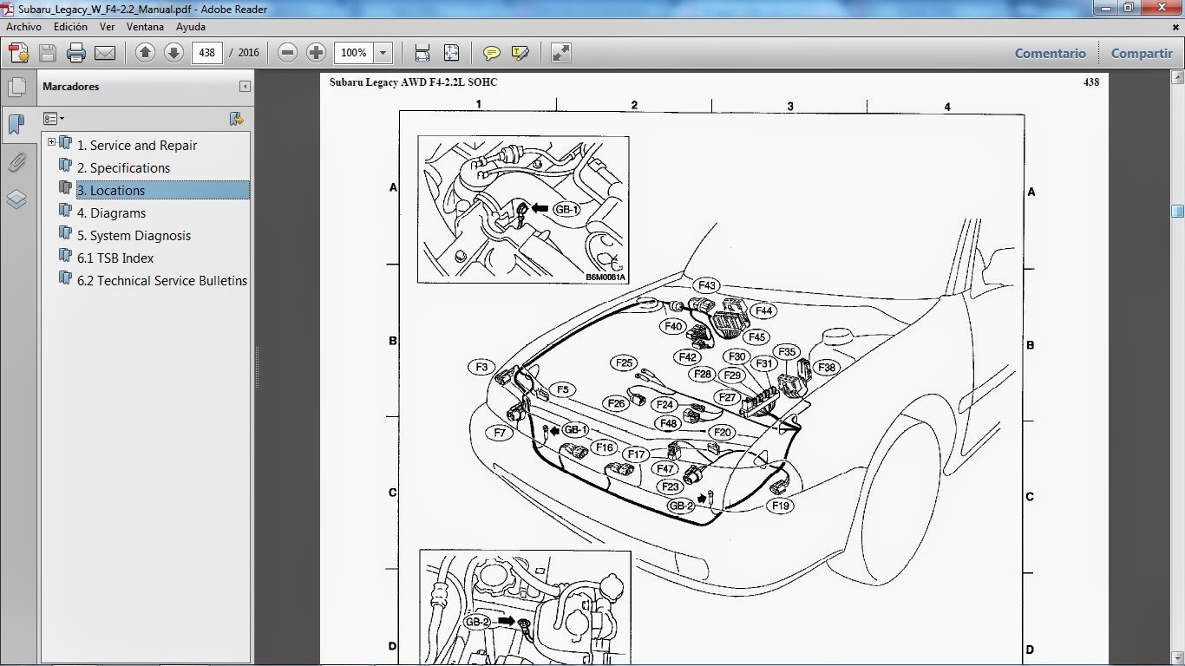Image resolution: width=1185 pixels, height=666 pixels.
Task: Open the Layers panel in the sidebar
Action: (x=17, y=198)
